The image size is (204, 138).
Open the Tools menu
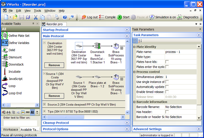point(37,11)
